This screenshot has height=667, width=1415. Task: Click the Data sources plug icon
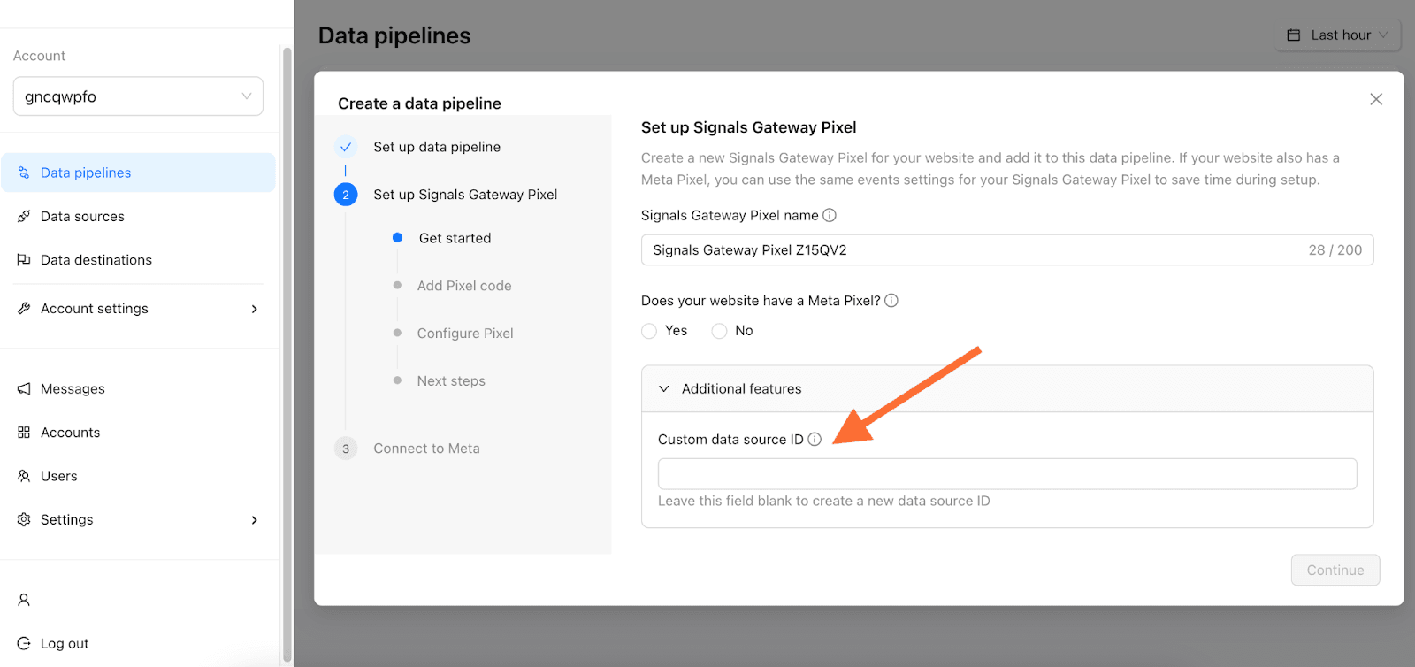(24, 216)
